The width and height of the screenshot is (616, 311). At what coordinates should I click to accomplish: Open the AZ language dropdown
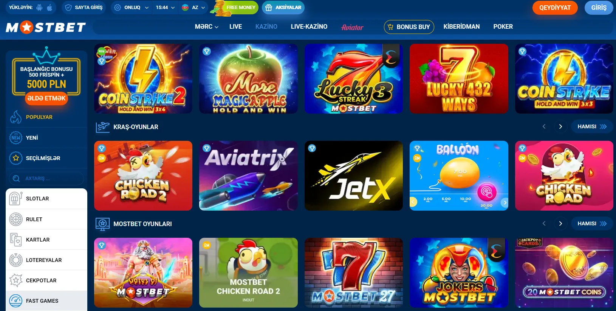point(193,8)
